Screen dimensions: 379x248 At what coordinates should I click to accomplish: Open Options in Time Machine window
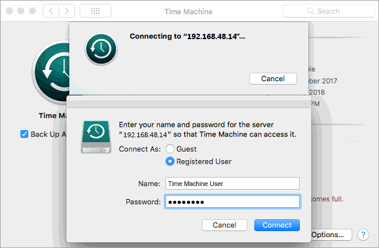(x=331, y=235)
